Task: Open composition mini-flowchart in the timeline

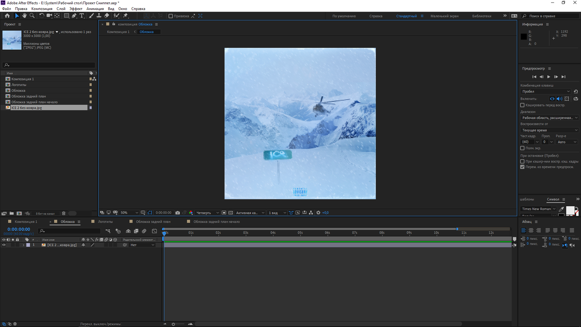Action: (x=107, y=231)
